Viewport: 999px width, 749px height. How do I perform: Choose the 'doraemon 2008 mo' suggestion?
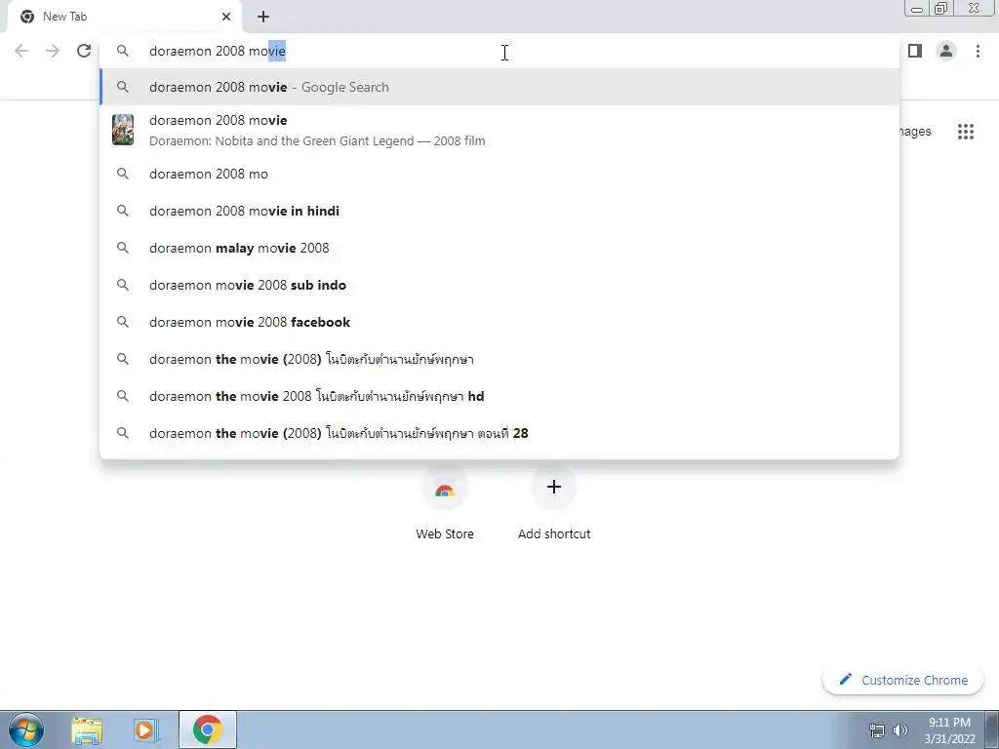click(499, 174)
